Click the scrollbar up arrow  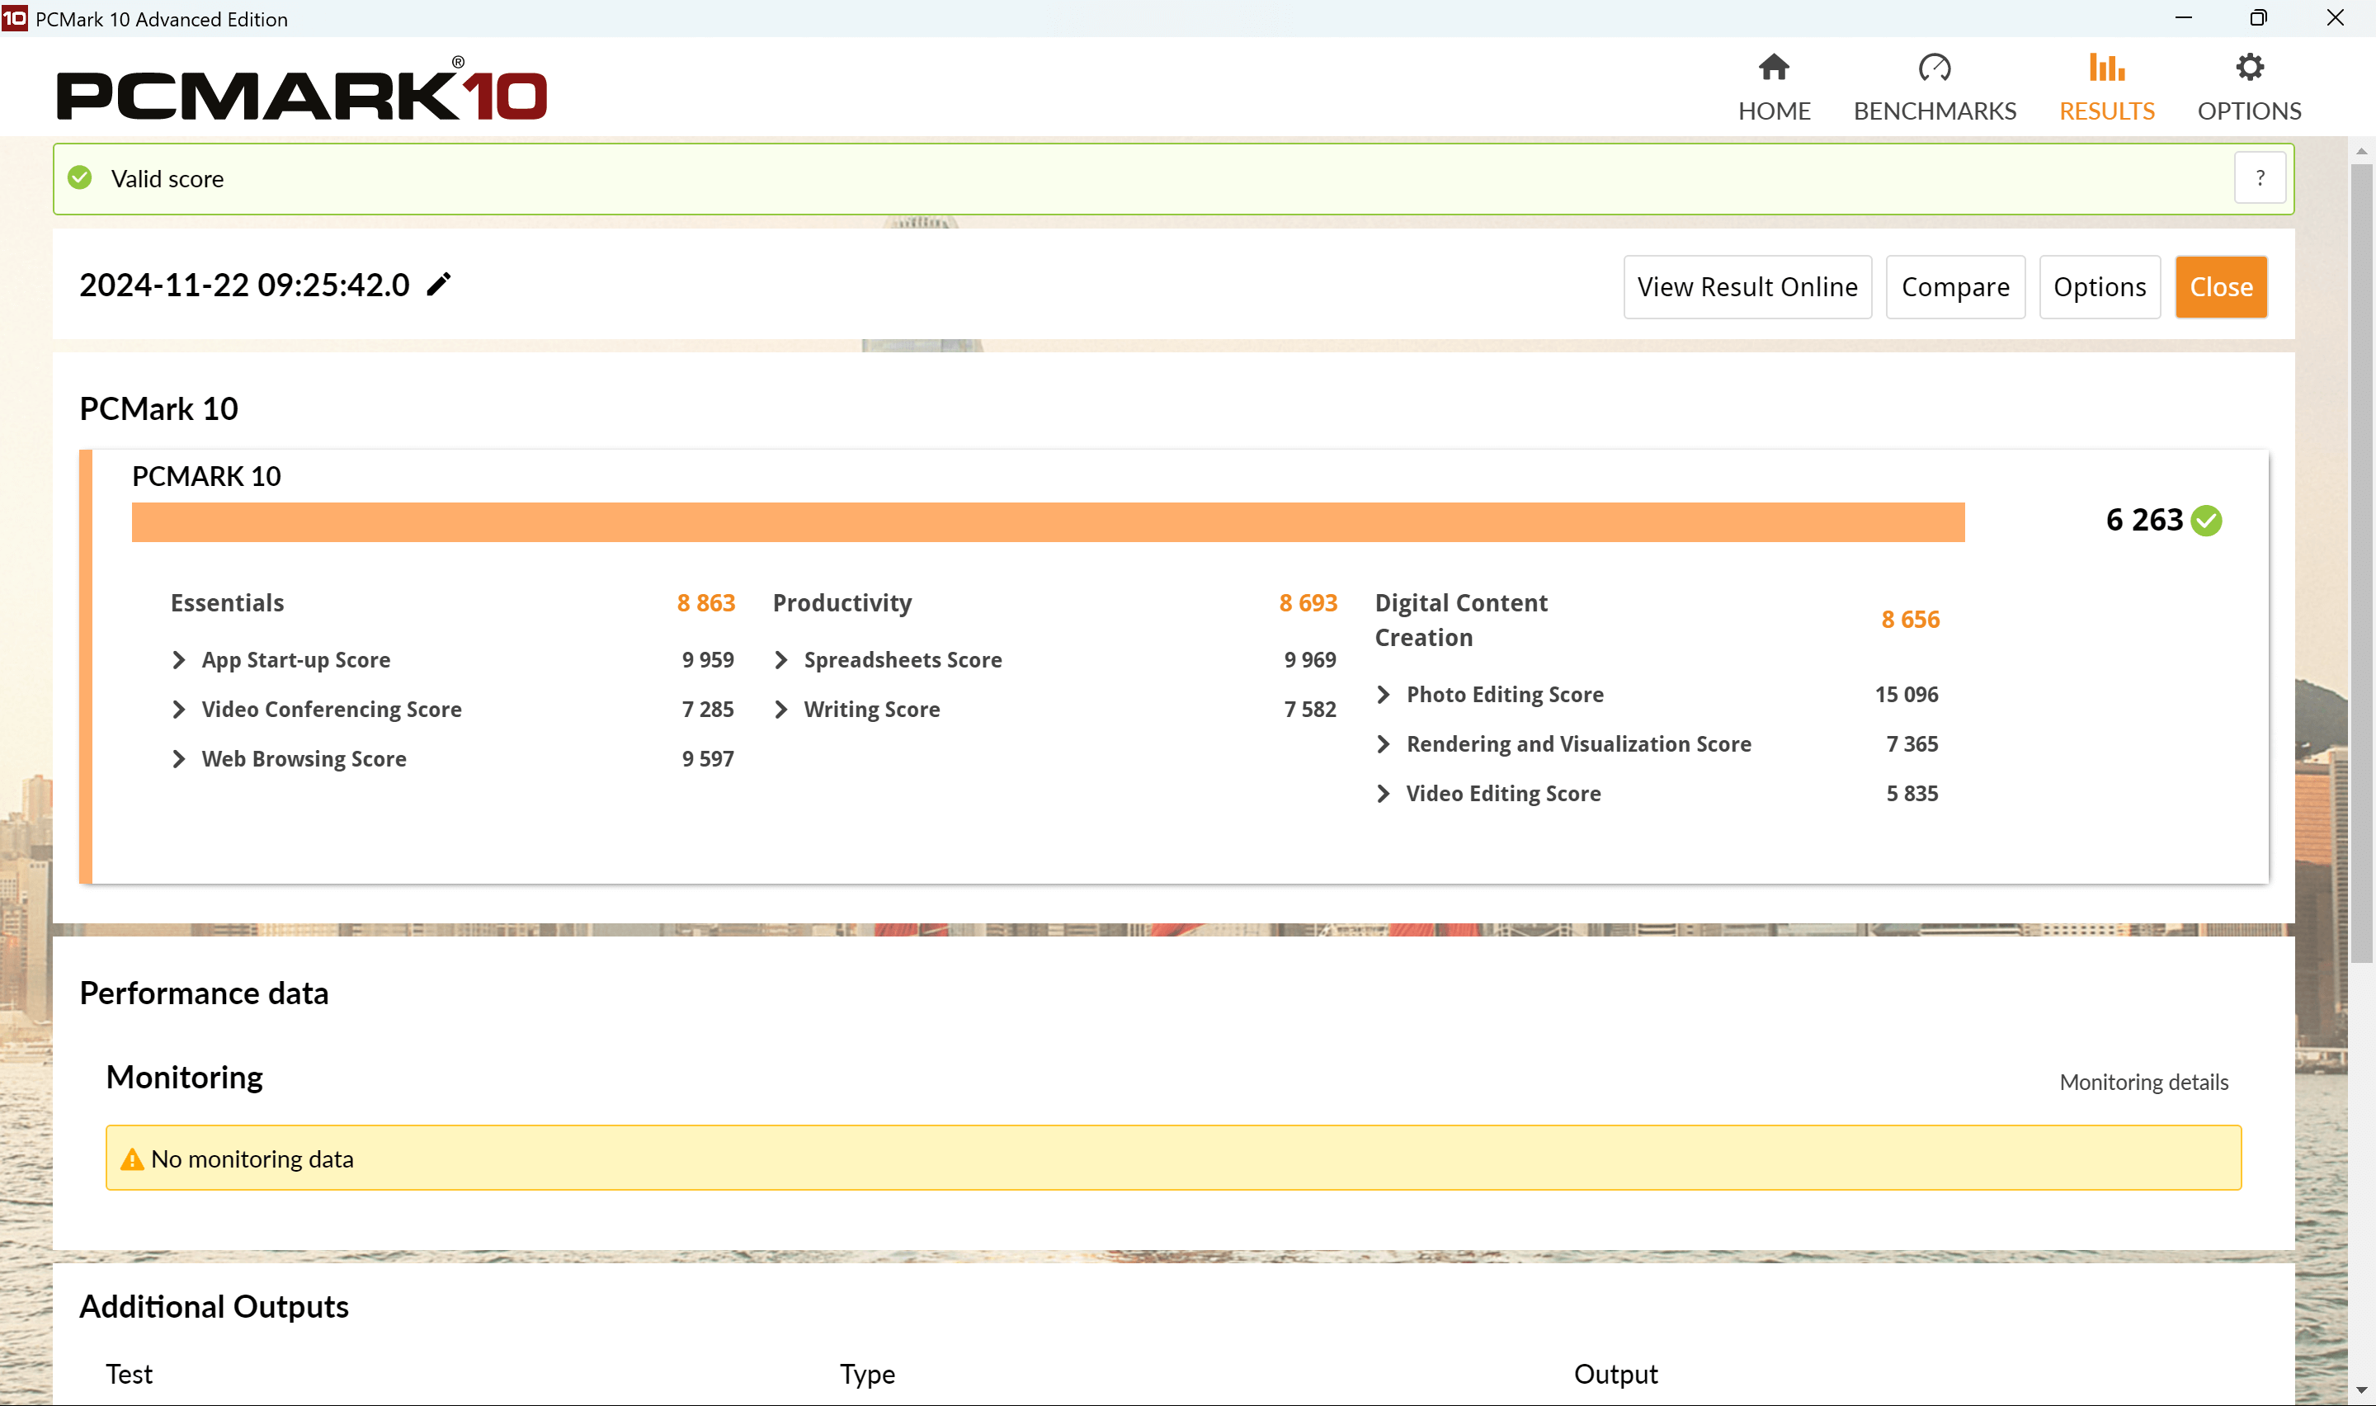[x=2361, y=152]
